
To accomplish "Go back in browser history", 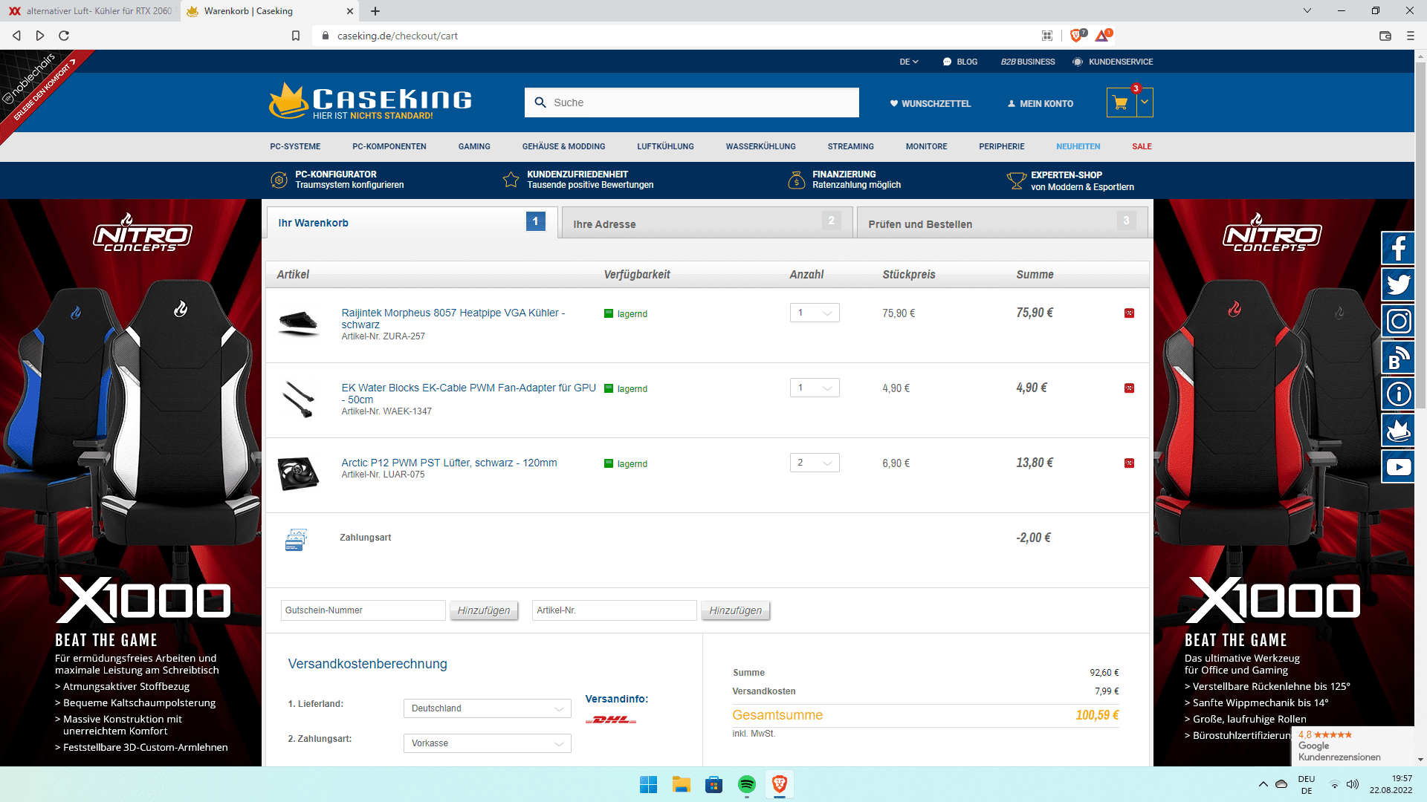I will 16,36.
